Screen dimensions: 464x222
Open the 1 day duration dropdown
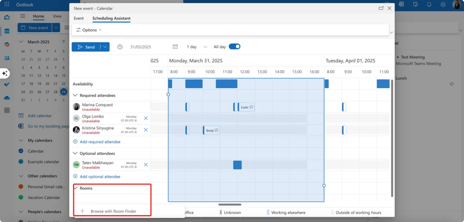pyautogui.click(x=197, y=47)
